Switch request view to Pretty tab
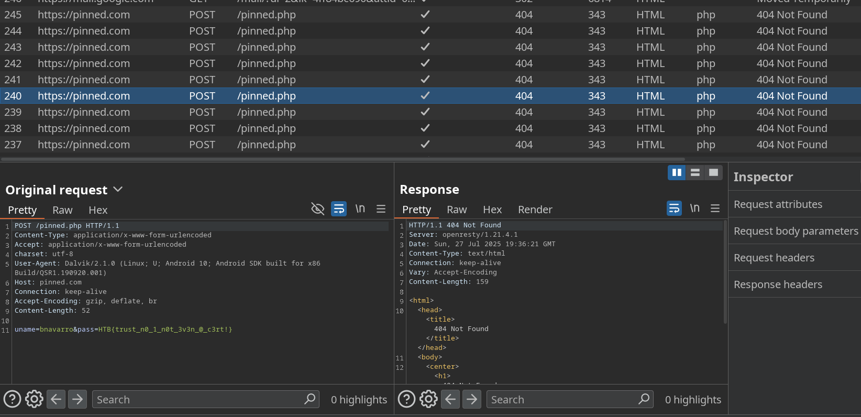Screen dimensions: 861x417 click(x=23, y=210)
